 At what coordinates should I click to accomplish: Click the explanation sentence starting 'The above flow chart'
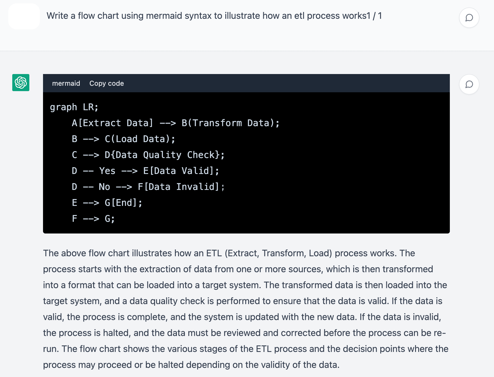pyautogui.click(x=220, y=253)
